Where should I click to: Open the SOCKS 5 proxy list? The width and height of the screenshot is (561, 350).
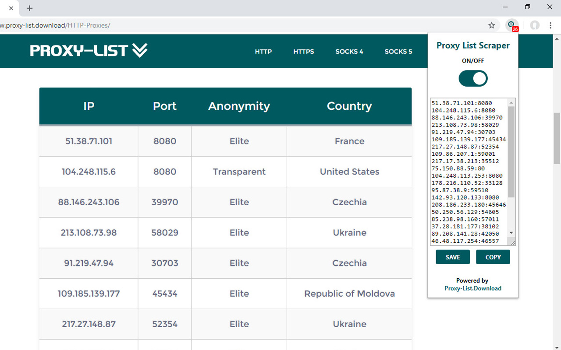(x=398, y=52)
